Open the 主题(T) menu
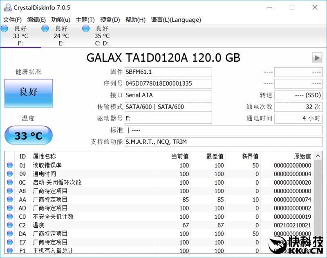327x258 pixels. [x=85, y=20]
